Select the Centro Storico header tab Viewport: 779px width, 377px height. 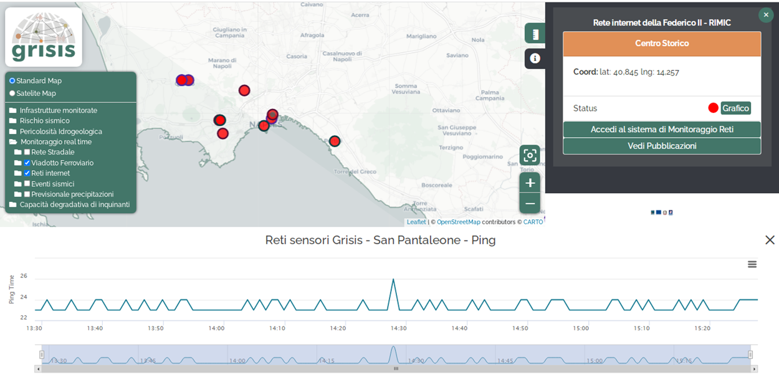(662, 44)
